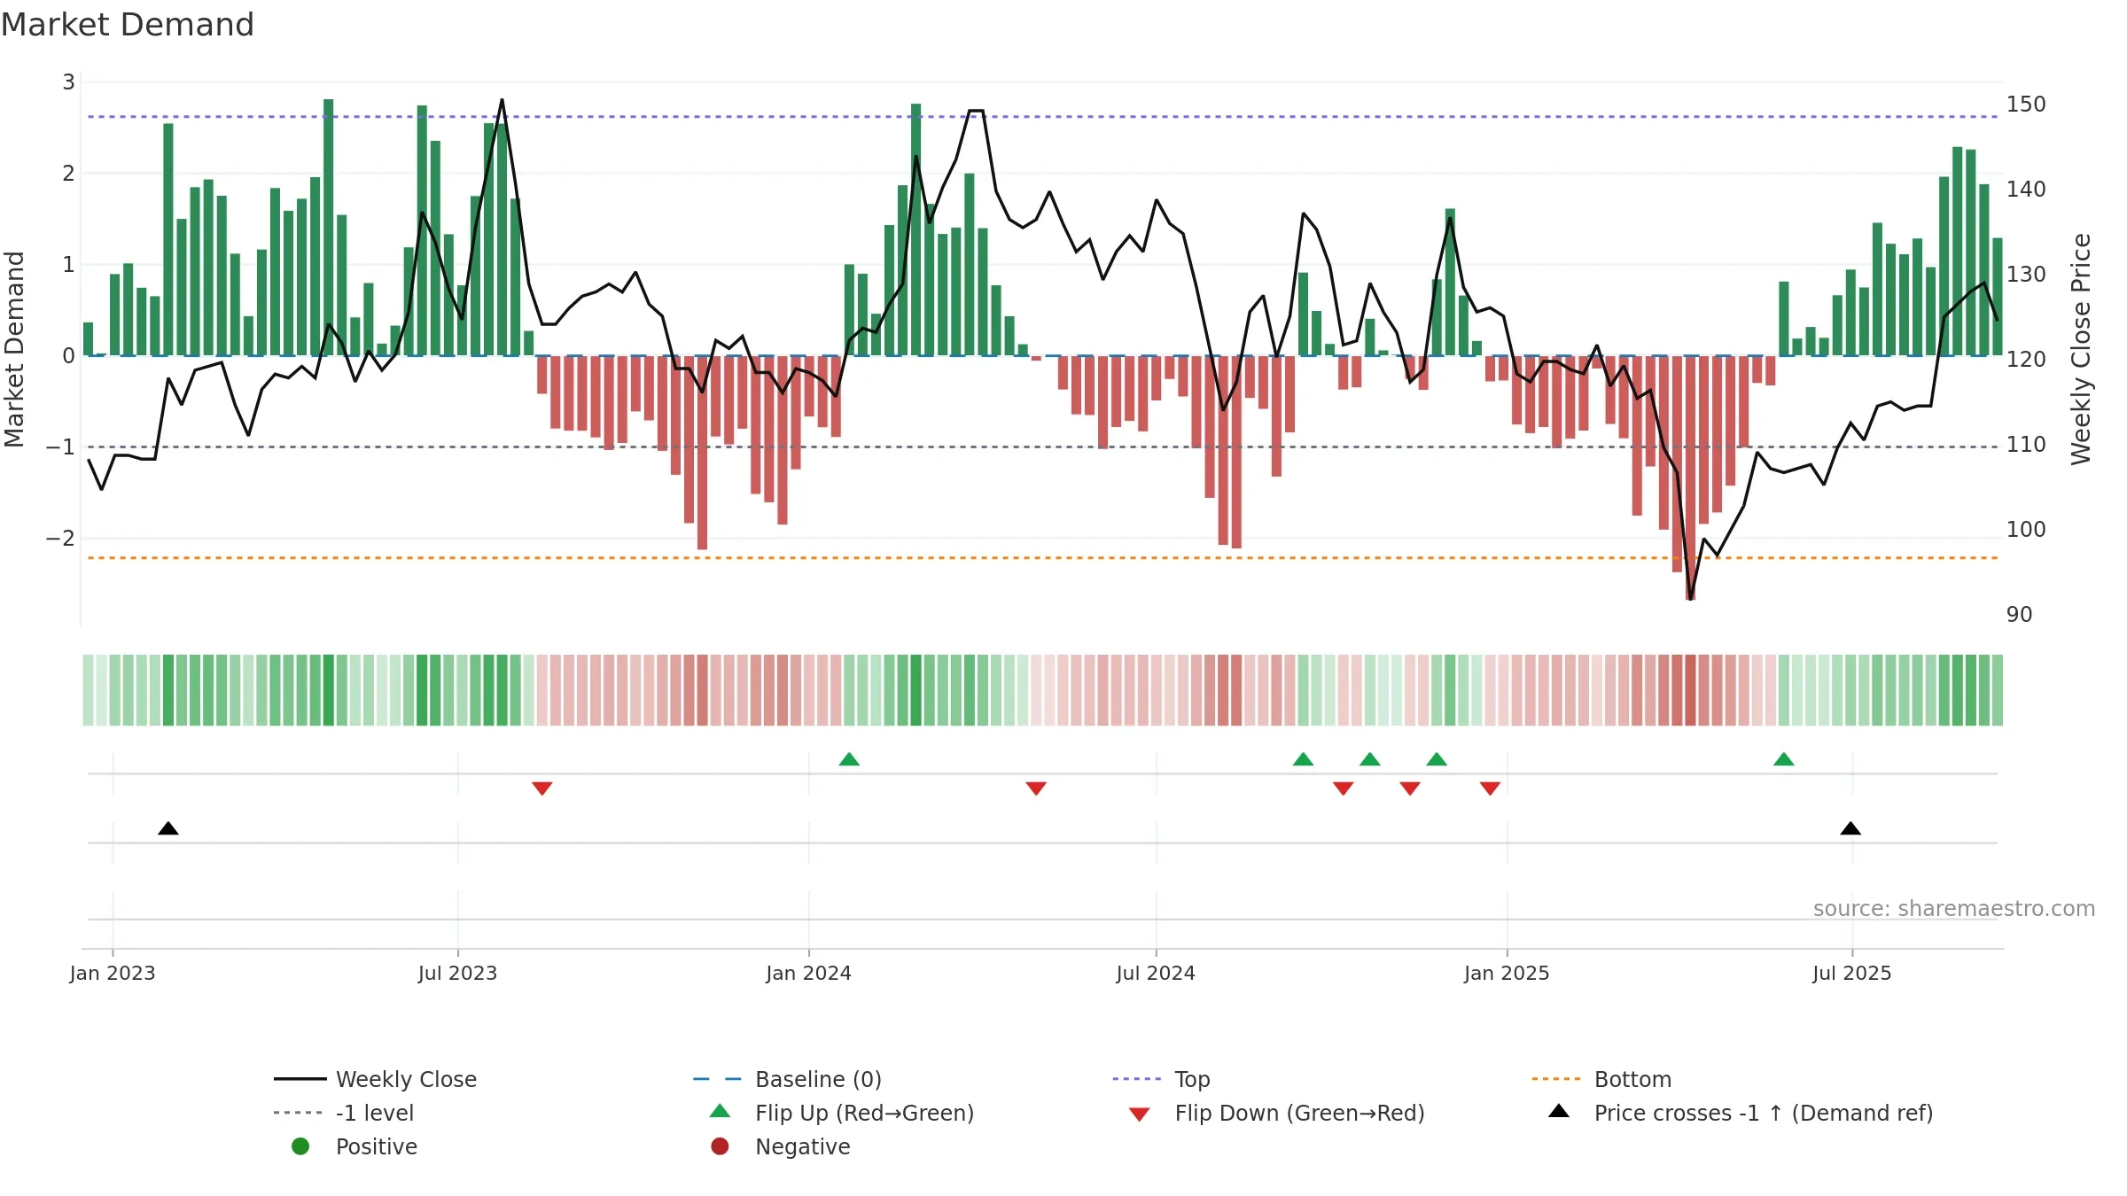Select the red flip-down marker nearest Jan 2025
2127x1196 pixels.
1490,788
